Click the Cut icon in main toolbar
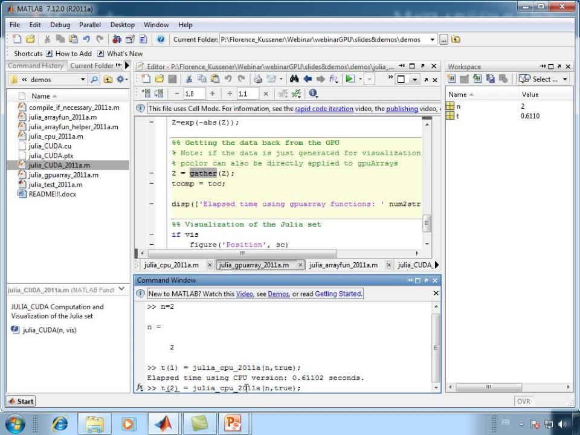This screenshot has height=435, width=580. click(x=47, y=39)
